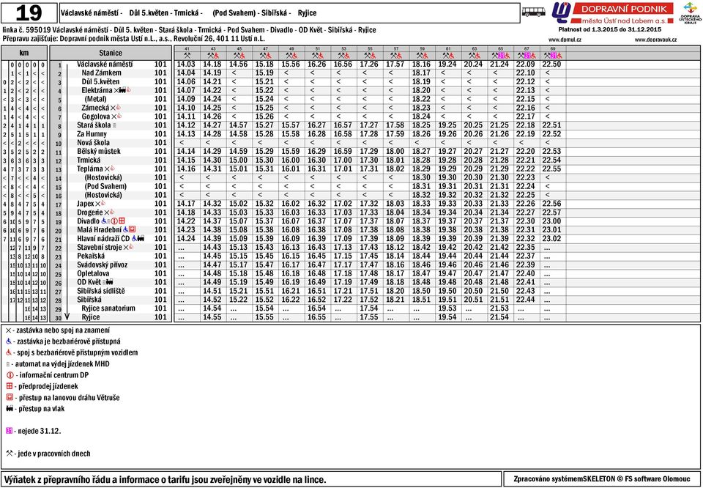Click the crossed hammers icon for 'jede v pracovních dnech'
703x488 pixels.
[x=10, y=454]
